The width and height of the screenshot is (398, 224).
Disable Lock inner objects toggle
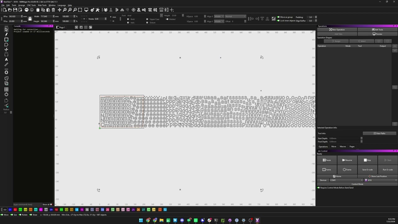(x=278, y=21)
